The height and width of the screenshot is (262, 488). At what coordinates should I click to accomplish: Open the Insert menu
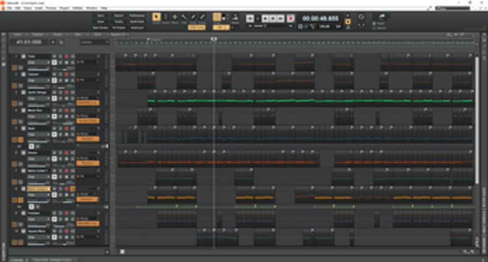pyautogui.click(x=38, y=8)
